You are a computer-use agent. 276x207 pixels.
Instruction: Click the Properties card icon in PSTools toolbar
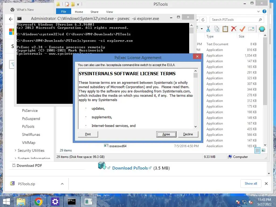click(251, 29)
